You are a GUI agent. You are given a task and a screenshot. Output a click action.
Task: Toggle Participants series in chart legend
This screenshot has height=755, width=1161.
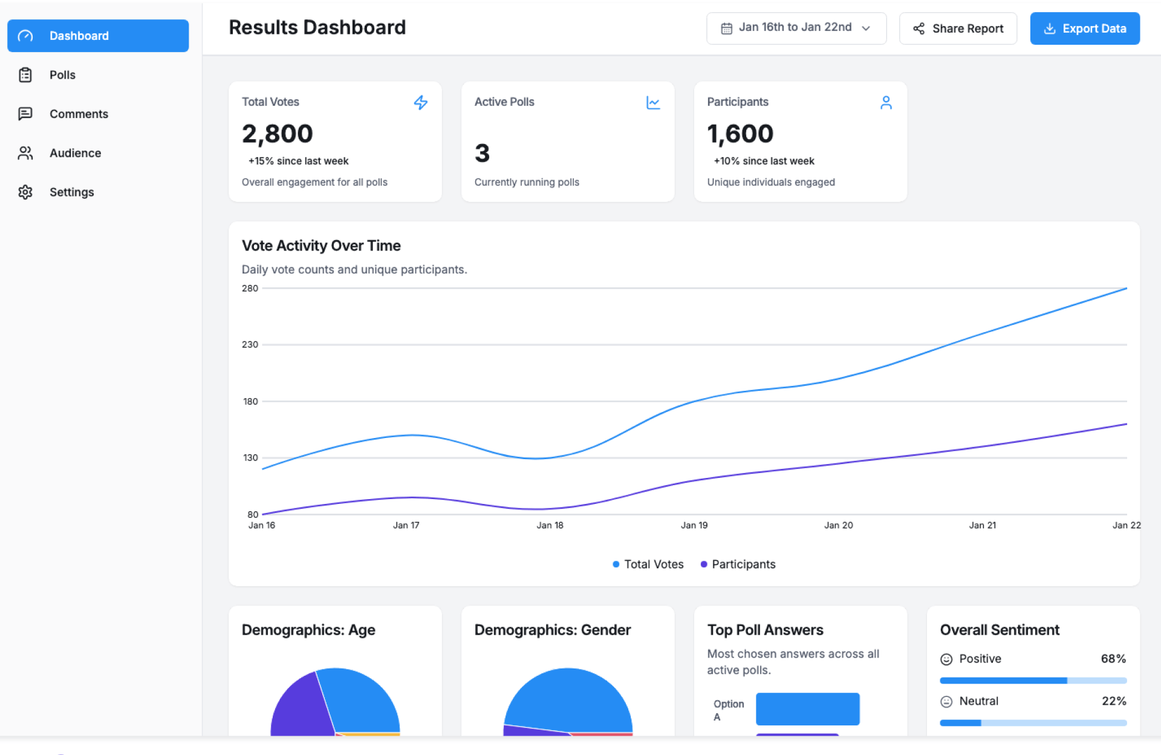tap(738, 564)
